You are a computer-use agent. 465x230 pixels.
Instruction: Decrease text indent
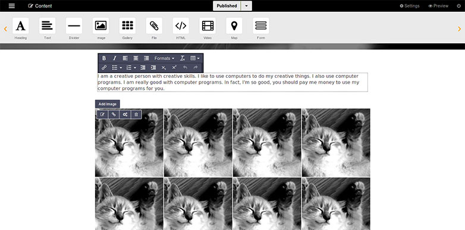[x=143, y=68]
